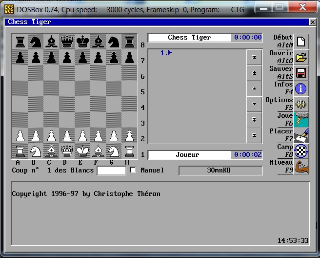Click the Début new game icon
Viewport: 320px width, 258px height.
(x=301, y=42)
